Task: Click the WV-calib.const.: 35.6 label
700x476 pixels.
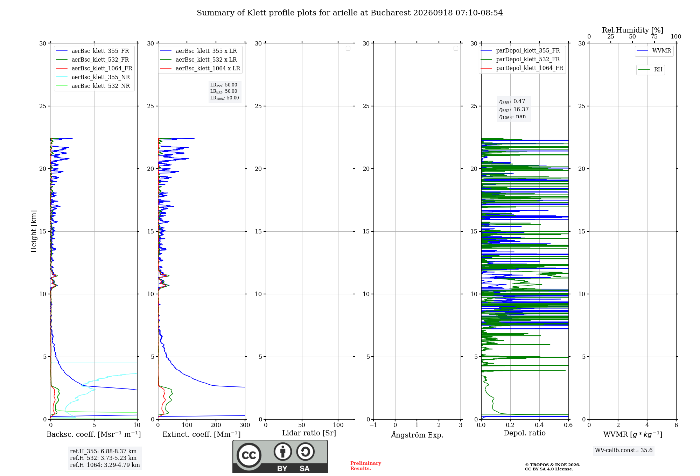Action: pyautogui.click(x=624, y=450)
